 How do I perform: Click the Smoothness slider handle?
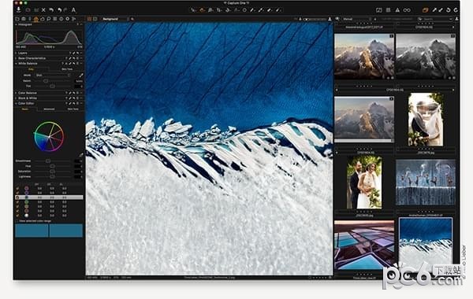(48, 161)
